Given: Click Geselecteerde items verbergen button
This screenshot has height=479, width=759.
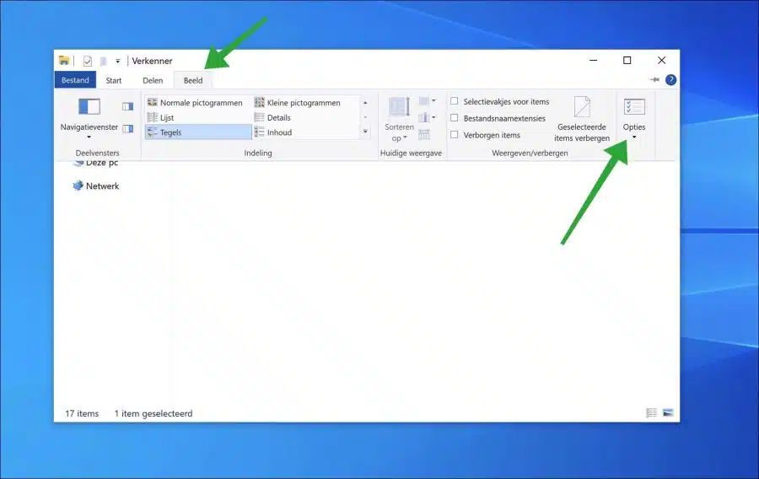Looking at the screenshot, I should click(582, 120).
